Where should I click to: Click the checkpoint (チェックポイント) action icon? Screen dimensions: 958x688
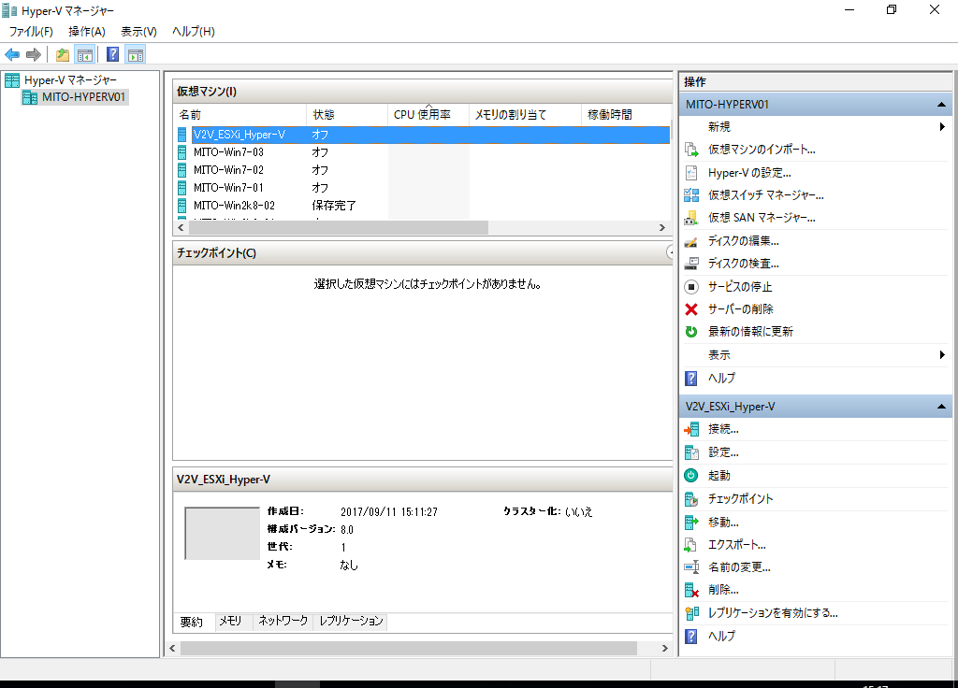[691, 499]
